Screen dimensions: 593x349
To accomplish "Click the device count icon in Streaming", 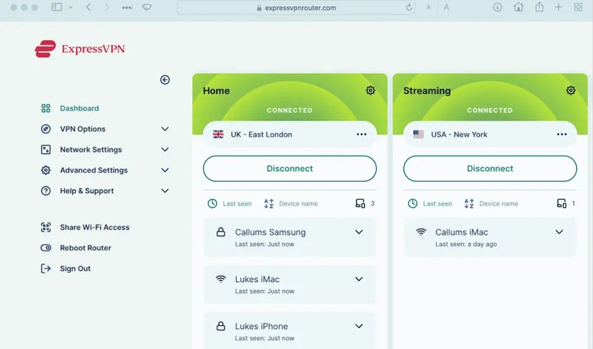I will 562,203.
